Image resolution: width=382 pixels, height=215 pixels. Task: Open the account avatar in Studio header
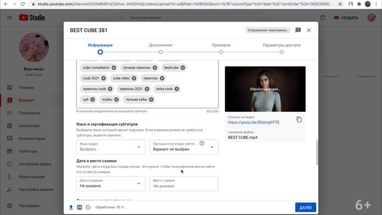pos(371,17)
